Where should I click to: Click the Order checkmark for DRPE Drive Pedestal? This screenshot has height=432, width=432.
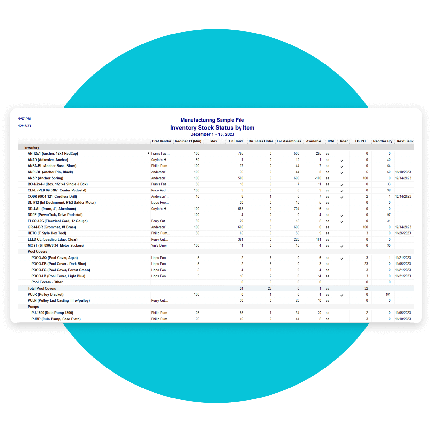click(342, 215)
